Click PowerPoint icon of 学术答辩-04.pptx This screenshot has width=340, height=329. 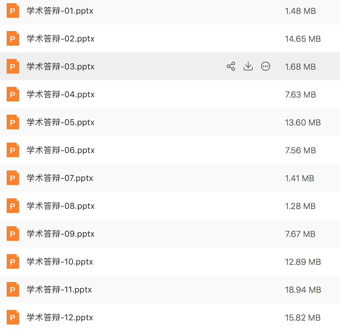point(13,94)
